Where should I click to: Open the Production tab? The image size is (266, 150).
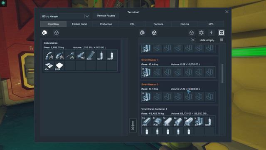point(106,24)
